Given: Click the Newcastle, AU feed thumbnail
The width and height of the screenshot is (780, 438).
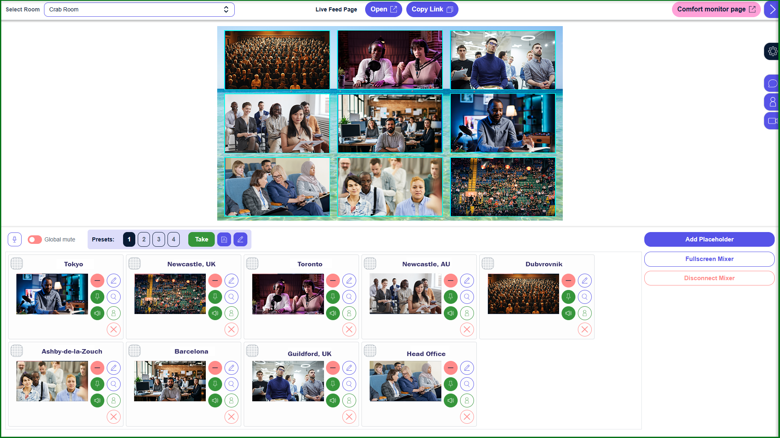Looking at the screenshot, I should (405, 294).
